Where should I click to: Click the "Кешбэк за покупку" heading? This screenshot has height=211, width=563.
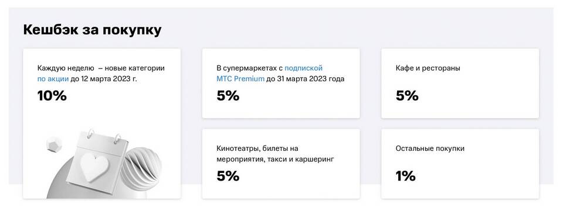pos(92,30)
